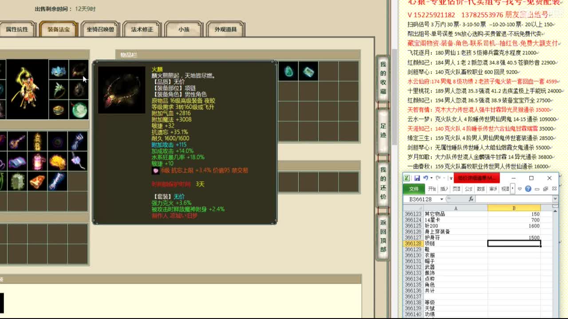This screenshot has height=319, width=568.
Task: Click the orange fan treasure icon
Action: 38,181
